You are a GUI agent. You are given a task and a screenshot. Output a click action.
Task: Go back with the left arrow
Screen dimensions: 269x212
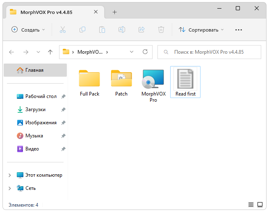(11, 52)
